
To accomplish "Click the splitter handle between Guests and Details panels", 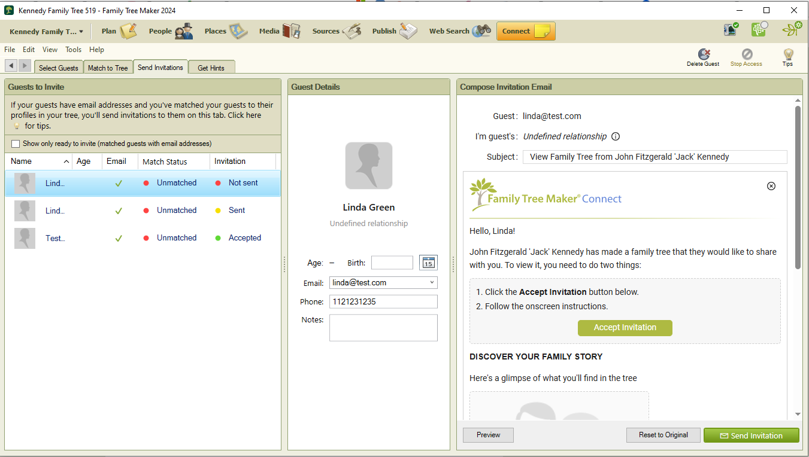I will pyautogui.click(x=284, y=264).
